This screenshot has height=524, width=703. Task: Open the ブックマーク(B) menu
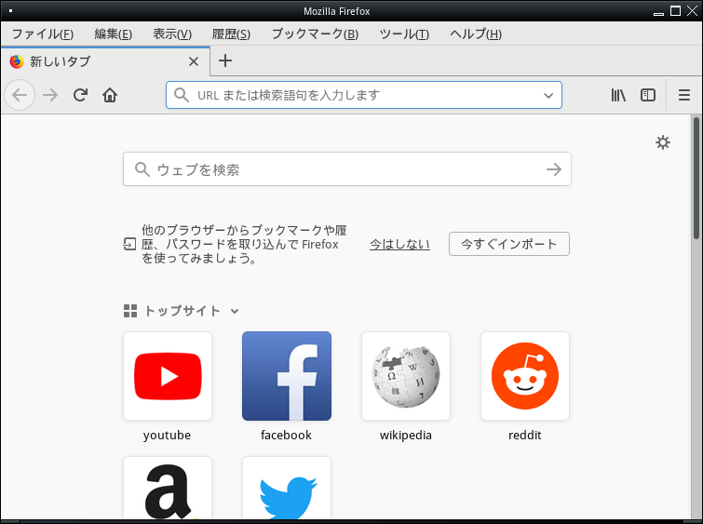click(x=315, y=34)
